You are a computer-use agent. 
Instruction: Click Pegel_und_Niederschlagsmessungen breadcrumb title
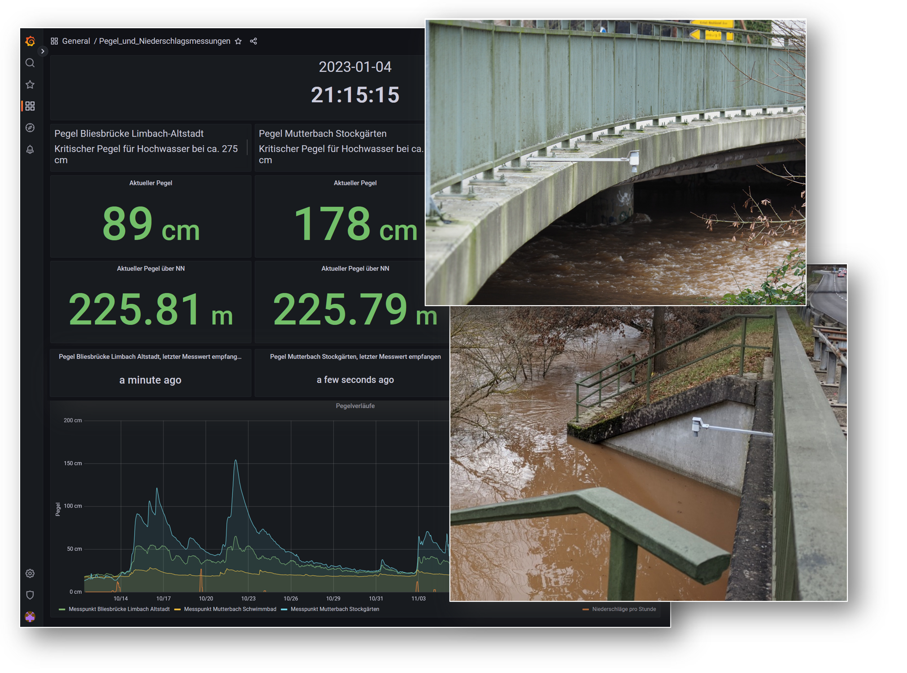coord(164,41)
